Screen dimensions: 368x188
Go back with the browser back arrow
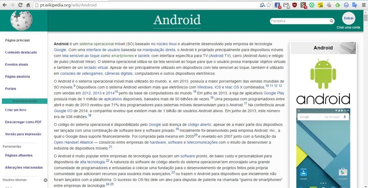tap(4, 5)
